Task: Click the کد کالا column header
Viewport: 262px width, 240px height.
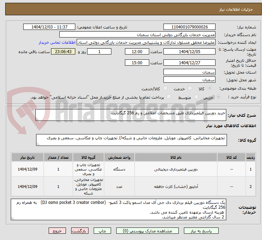Action: [231, 158]
